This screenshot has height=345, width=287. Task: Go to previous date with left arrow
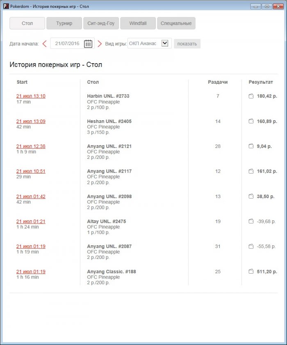[x=44, y=43]
